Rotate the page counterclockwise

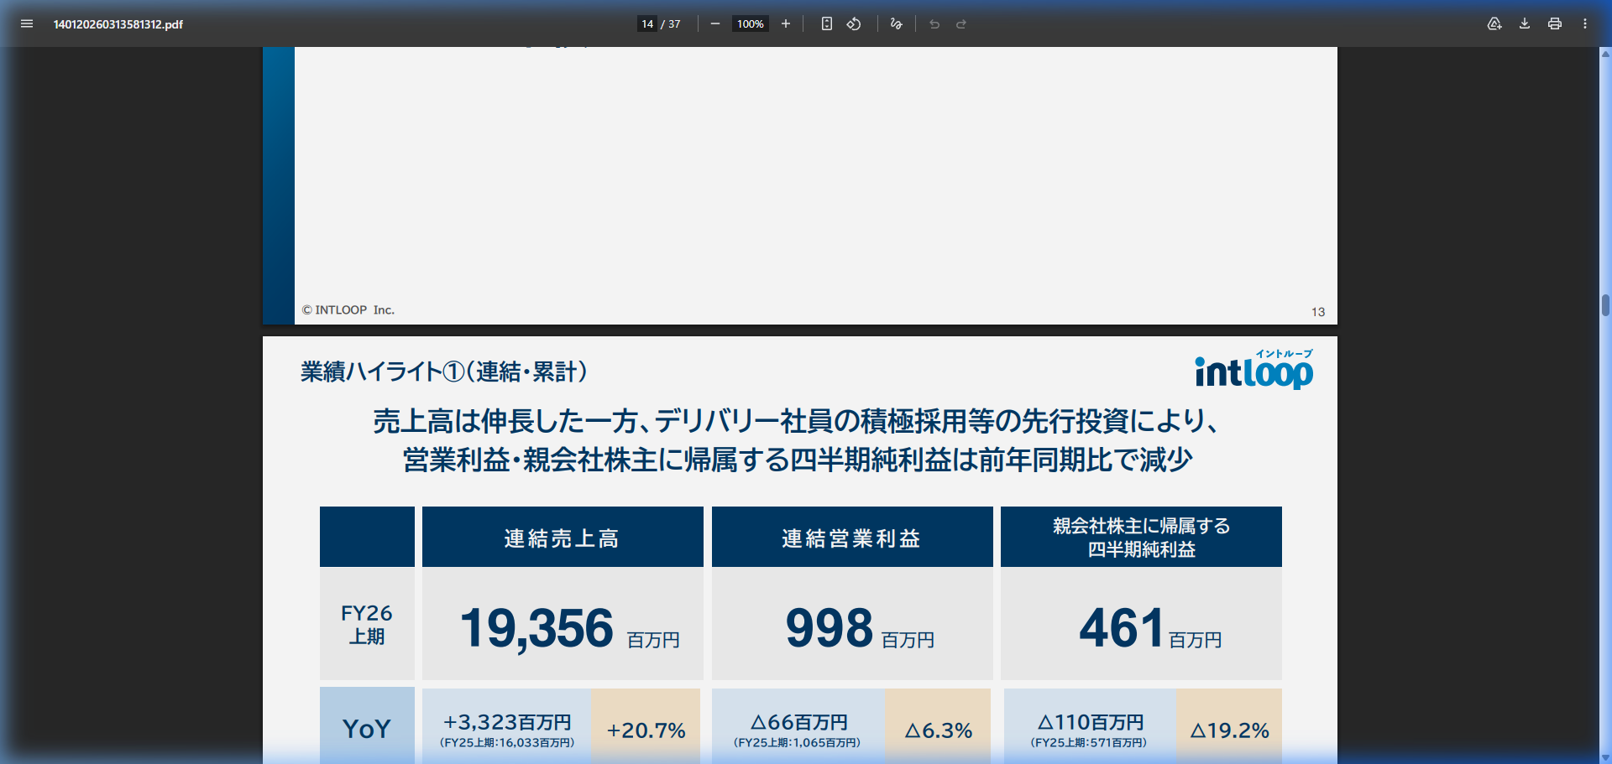[853, 24]
